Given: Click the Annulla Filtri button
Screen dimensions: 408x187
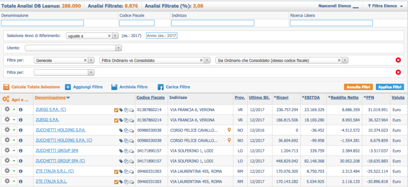Looking at the screenshot, I should pyautogui.click(x=359, y=87).
